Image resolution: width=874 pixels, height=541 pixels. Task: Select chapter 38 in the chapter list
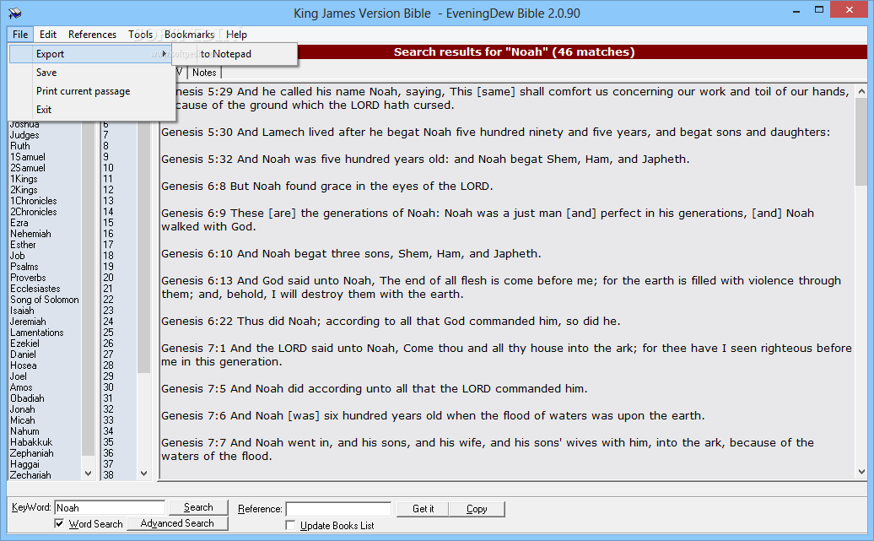tap(108, 475)
